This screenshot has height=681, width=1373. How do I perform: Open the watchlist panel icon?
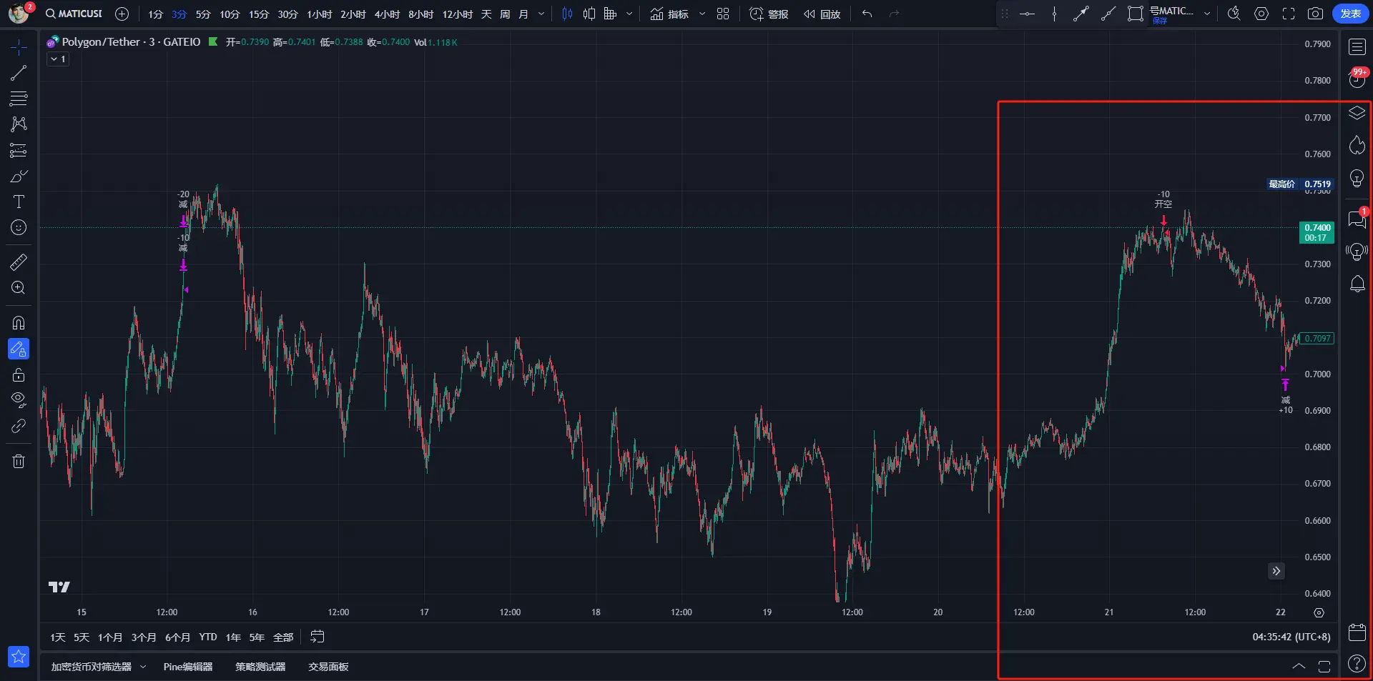[x=1357, y=47]
